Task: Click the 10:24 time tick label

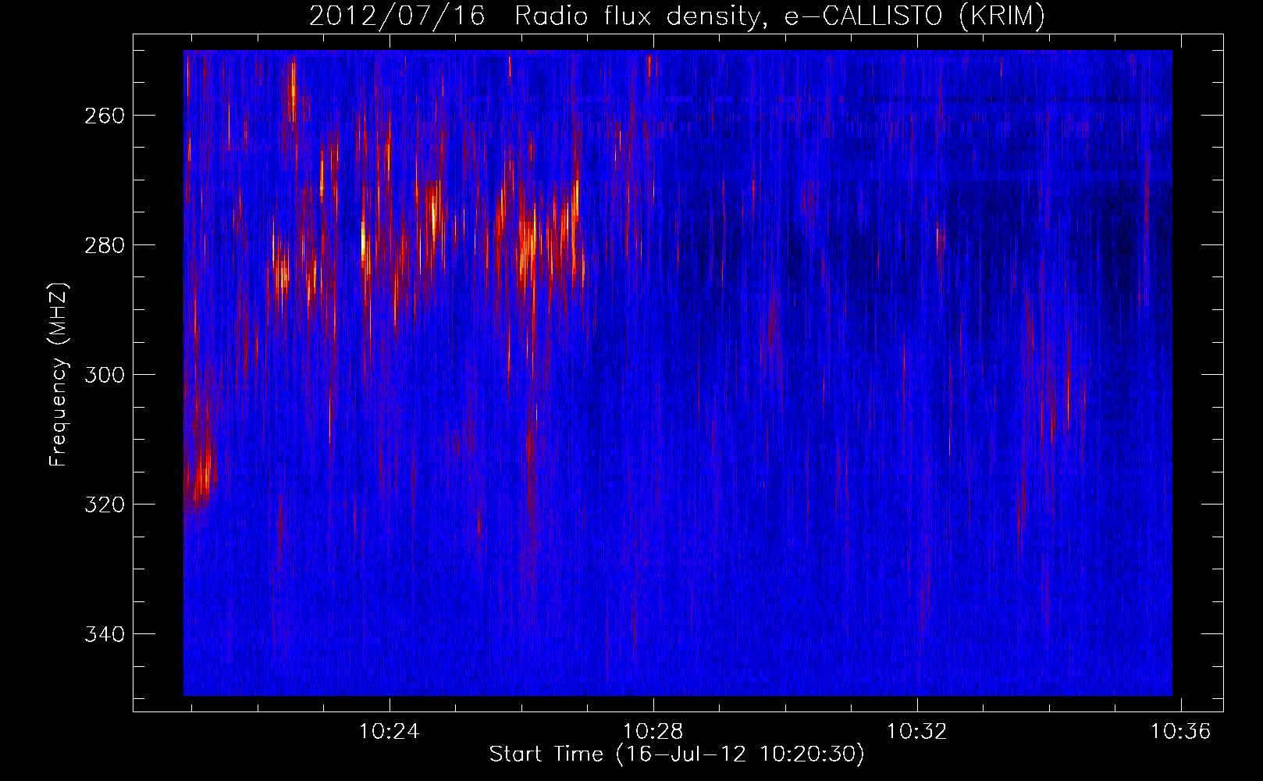Action: pos(389,731)
